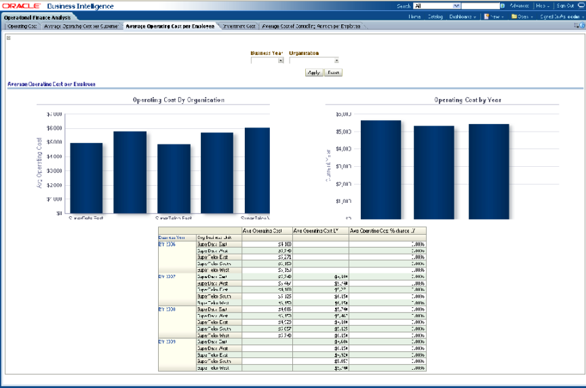Image resolution: width=586 pixels, height=388 pixels.
Task: Click the Business Year column header link
Action: (172, 237)
